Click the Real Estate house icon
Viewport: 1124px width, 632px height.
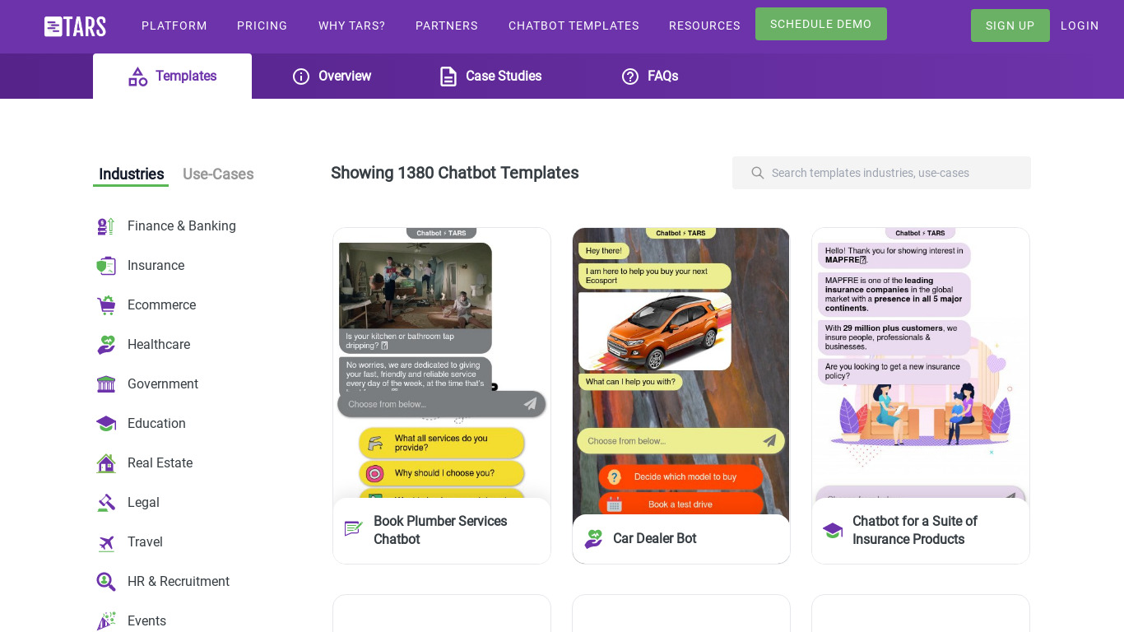click(105, 463)
